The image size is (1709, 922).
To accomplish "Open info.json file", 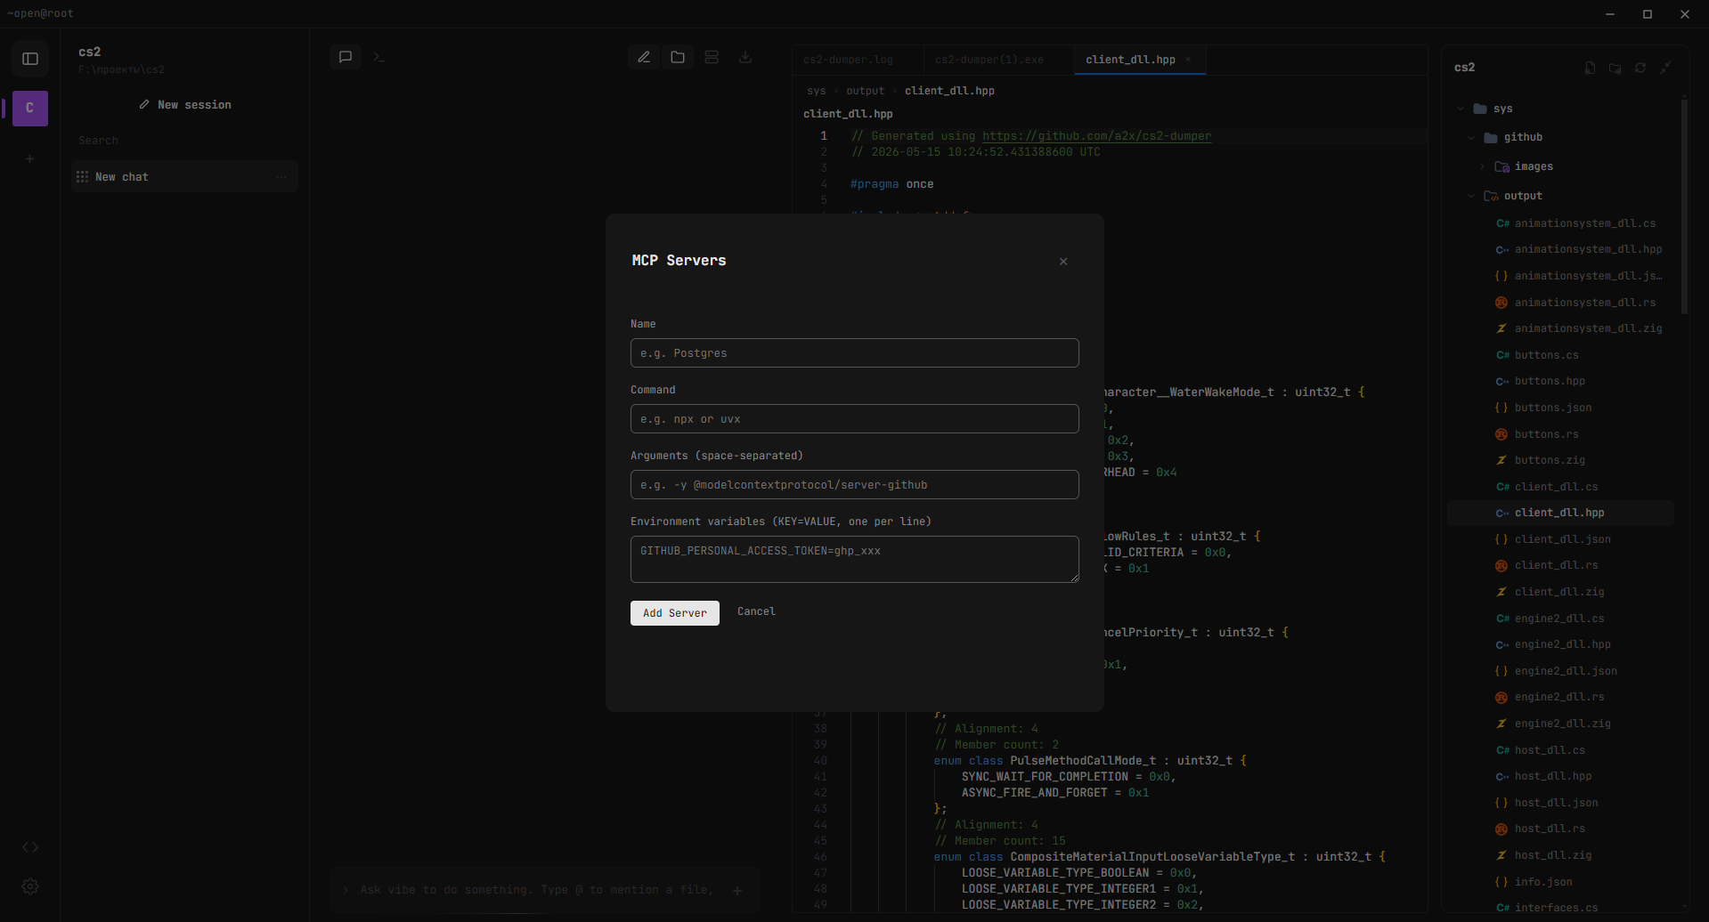I will 1543,882.
